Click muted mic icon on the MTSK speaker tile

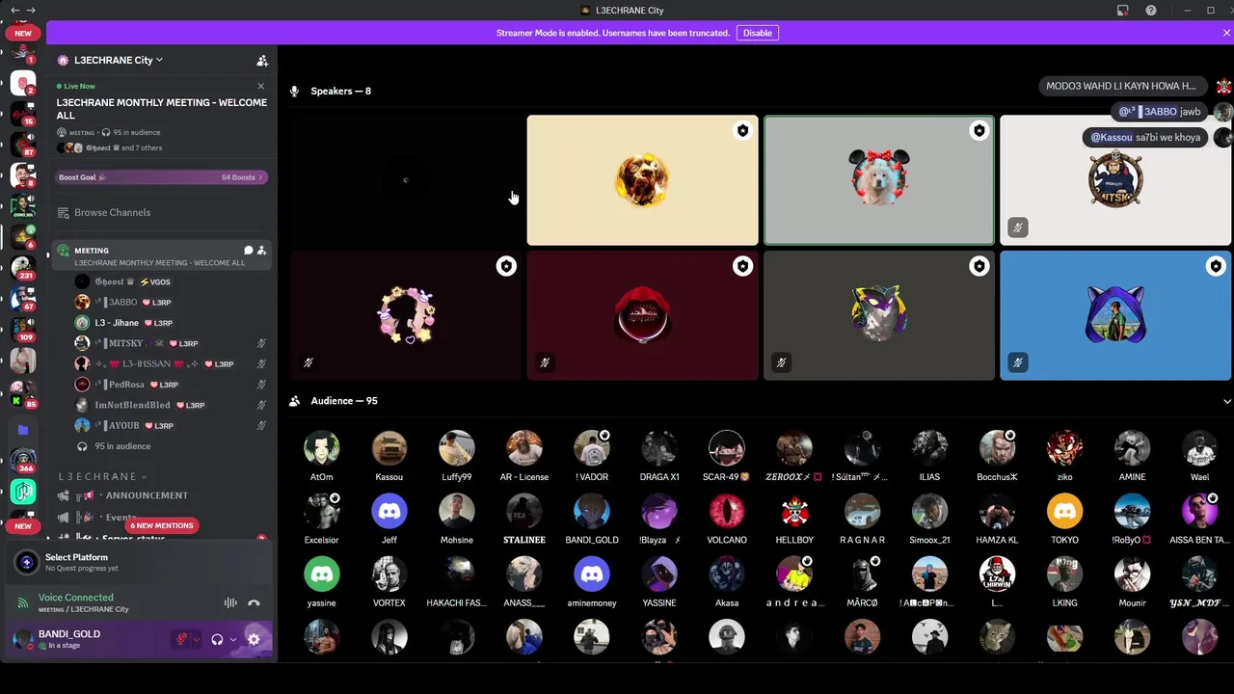[1018, 227]
